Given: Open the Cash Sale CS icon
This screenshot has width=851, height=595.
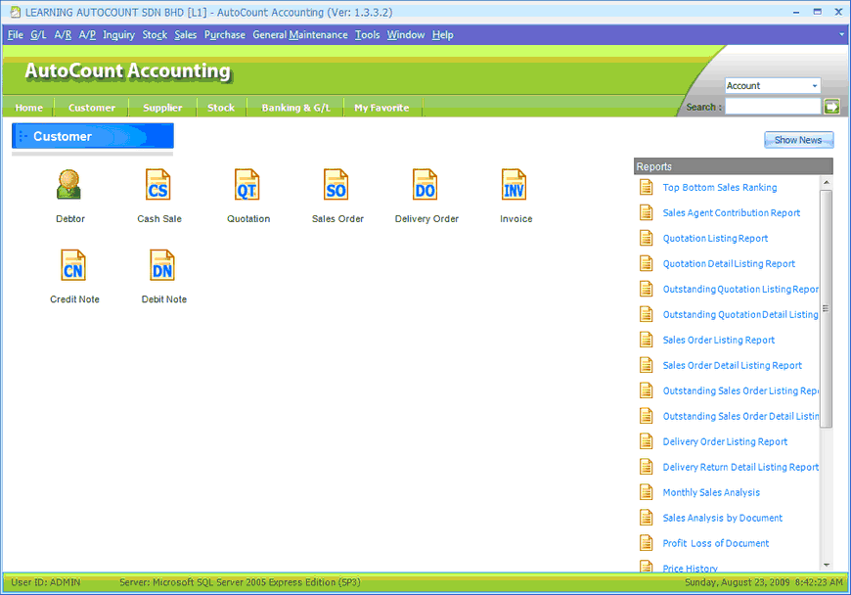Looking at the screenshot, I should pyautogui.click(x=157, y=185).
